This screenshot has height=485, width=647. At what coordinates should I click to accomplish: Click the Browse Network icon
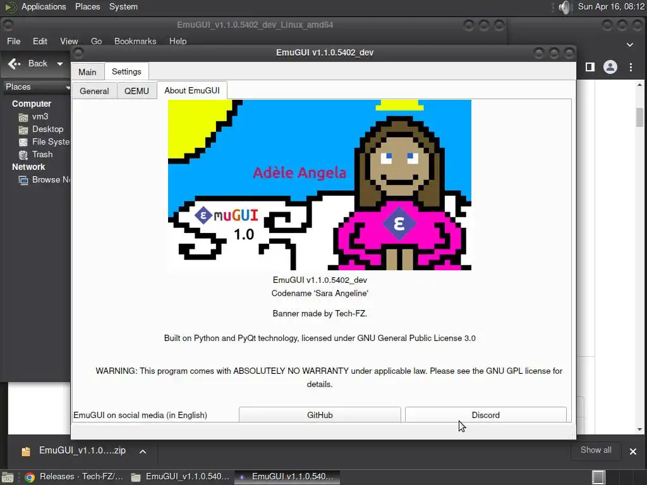23,180
